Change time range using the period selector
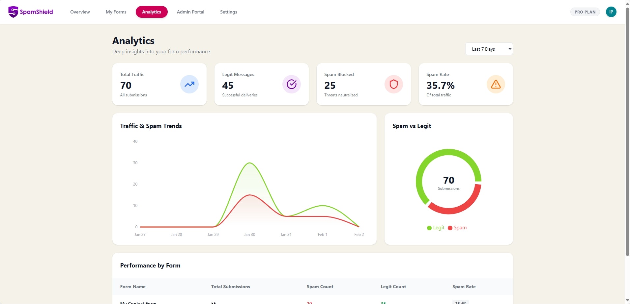This screenshot has width=630, height=304. 489,49
